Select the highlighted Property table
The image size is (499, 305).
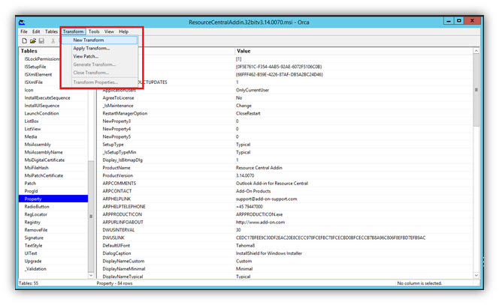click(53, 199)
